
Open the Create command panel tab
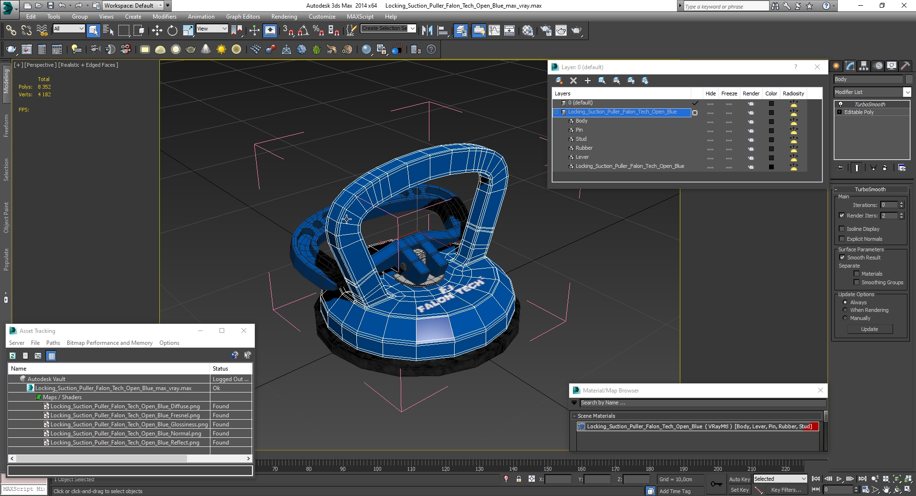coord(836,66)
